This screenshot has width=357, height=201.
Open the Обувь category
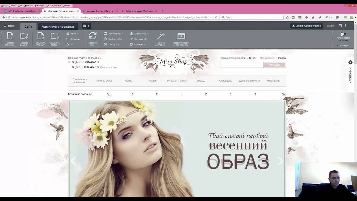129,81
